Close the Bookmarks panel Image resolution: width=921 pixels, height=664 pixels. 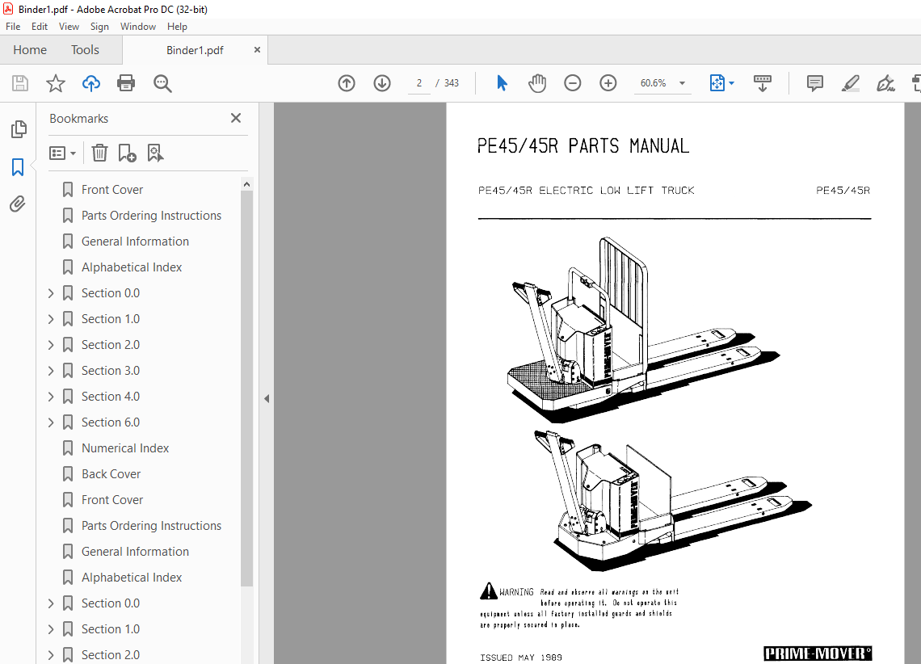point(236,118)
